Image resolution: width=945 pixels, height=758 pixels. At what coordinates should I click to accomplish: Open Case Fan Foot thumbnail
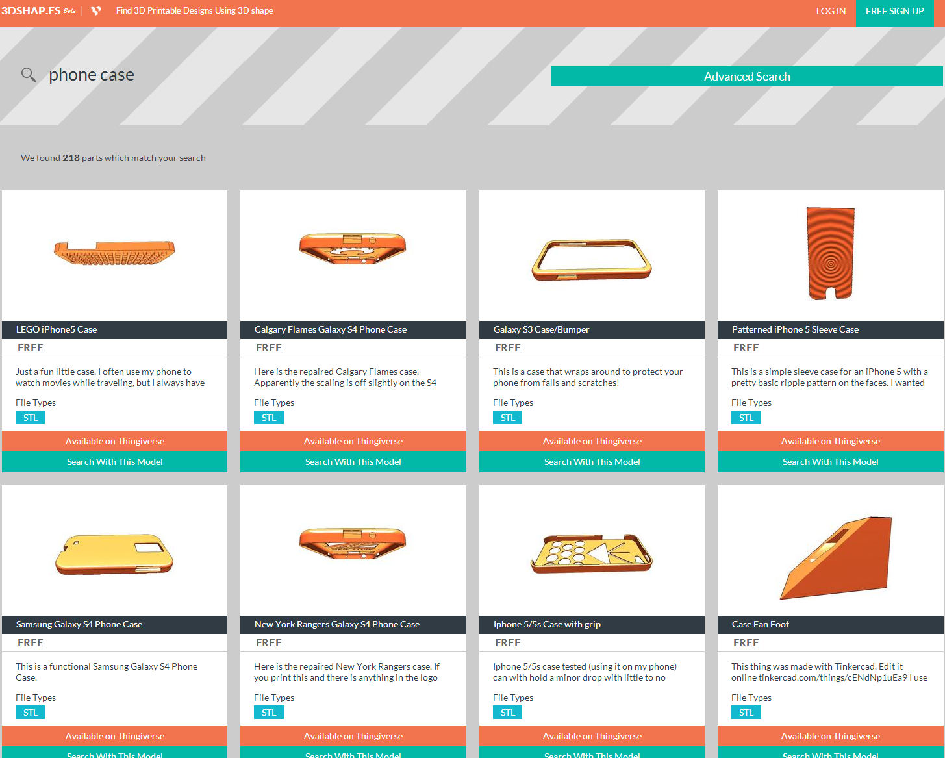coord(830,550)
